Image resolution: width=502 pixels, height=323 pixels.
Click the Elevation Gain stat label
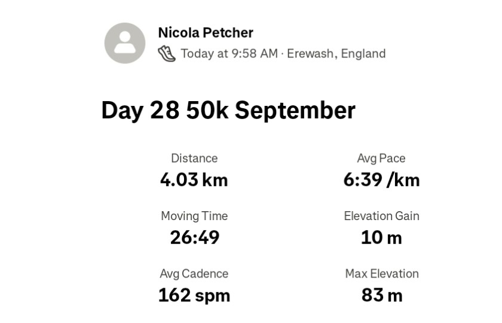coord(381,216)
